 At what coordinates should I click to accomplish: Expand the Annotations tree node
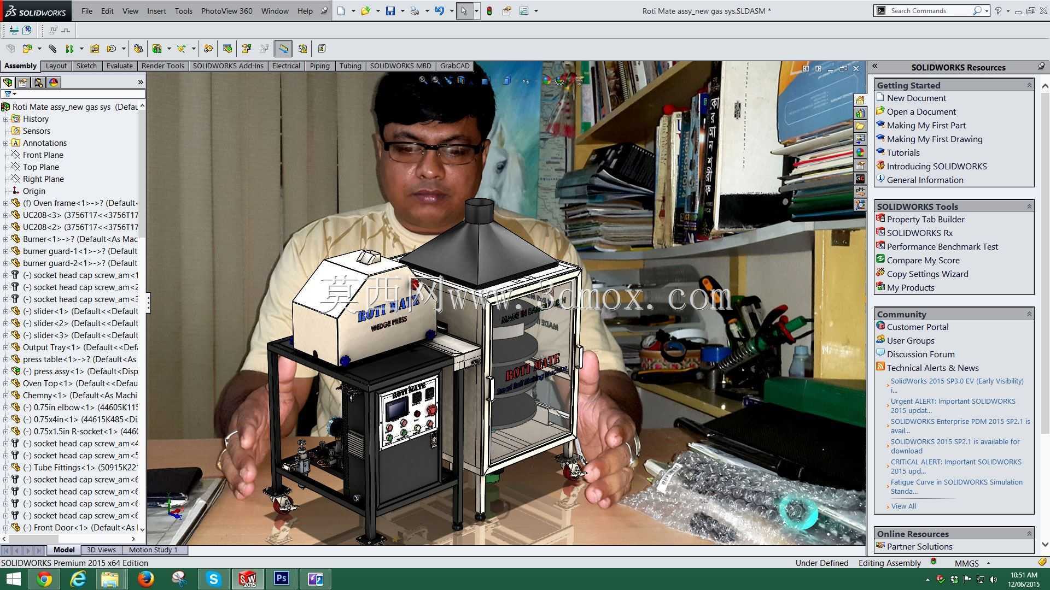click(6, 143)
